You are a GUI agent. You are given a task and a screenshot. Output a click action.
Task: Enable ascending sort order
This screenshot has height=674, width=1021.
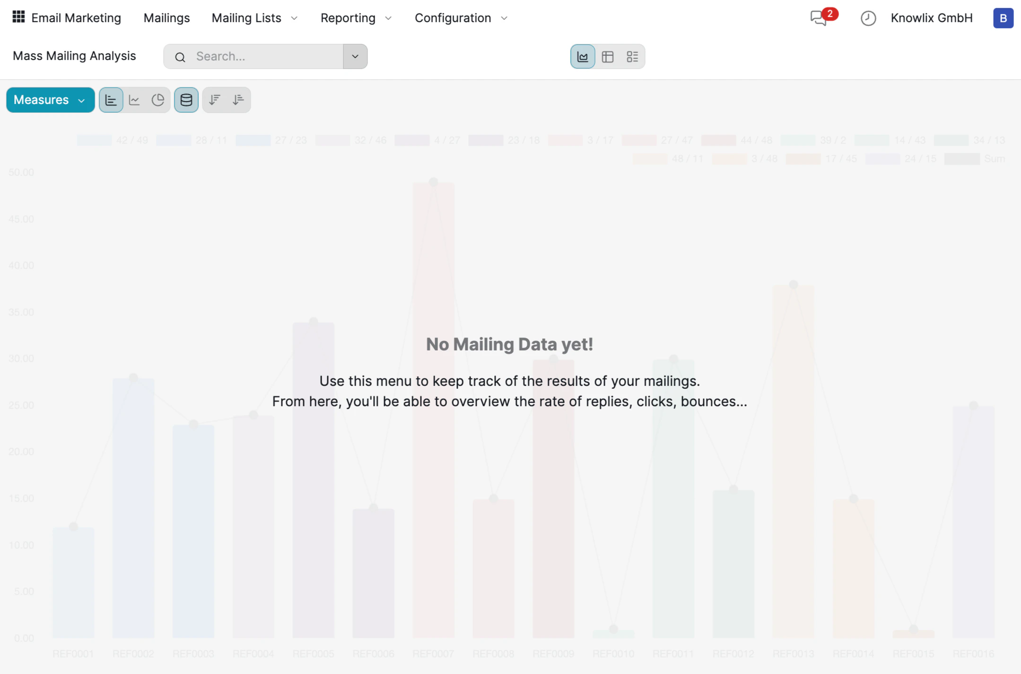click(x=238, y=100)
